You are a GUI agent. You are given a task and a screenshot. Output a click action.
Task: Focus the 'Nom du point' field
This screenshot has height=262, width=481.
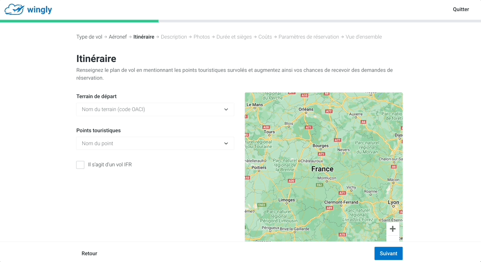point(155,143)
